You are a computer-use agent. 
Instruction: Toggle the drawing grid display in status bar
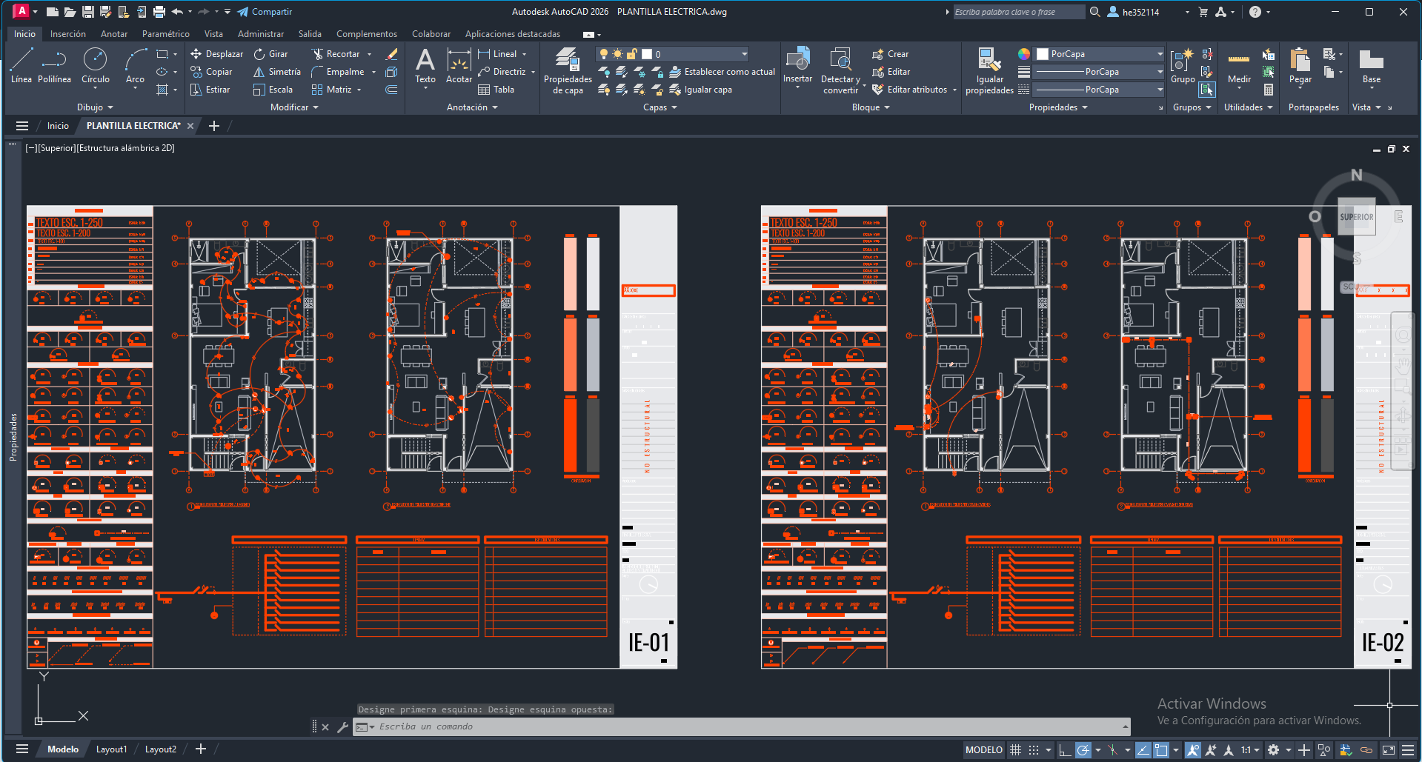pos(1015,750)
